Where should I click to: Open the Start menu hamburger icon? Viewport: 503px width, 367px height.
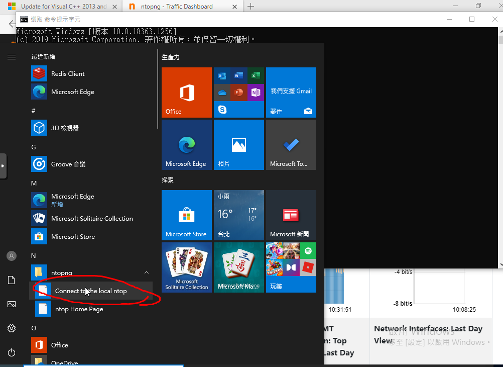tap(12, 57)
